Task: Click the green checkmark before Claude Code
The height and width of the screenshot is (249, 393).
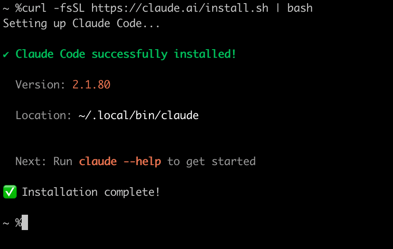Action: pyautogui.click(x=6, y=55)
